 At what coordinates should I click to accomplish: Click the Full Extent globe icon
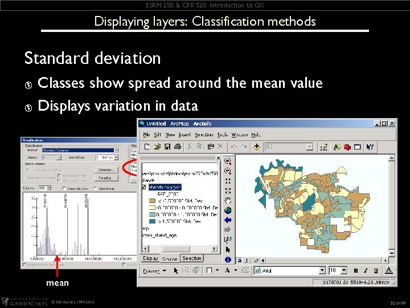pos(228,210)
